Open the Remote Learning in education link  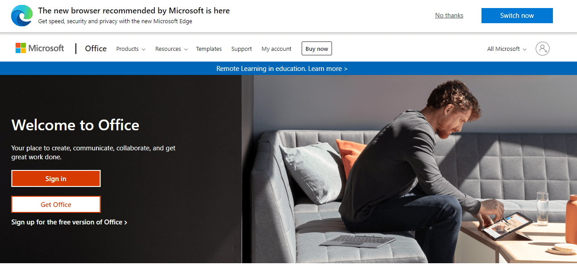click(x=282, y=69)
